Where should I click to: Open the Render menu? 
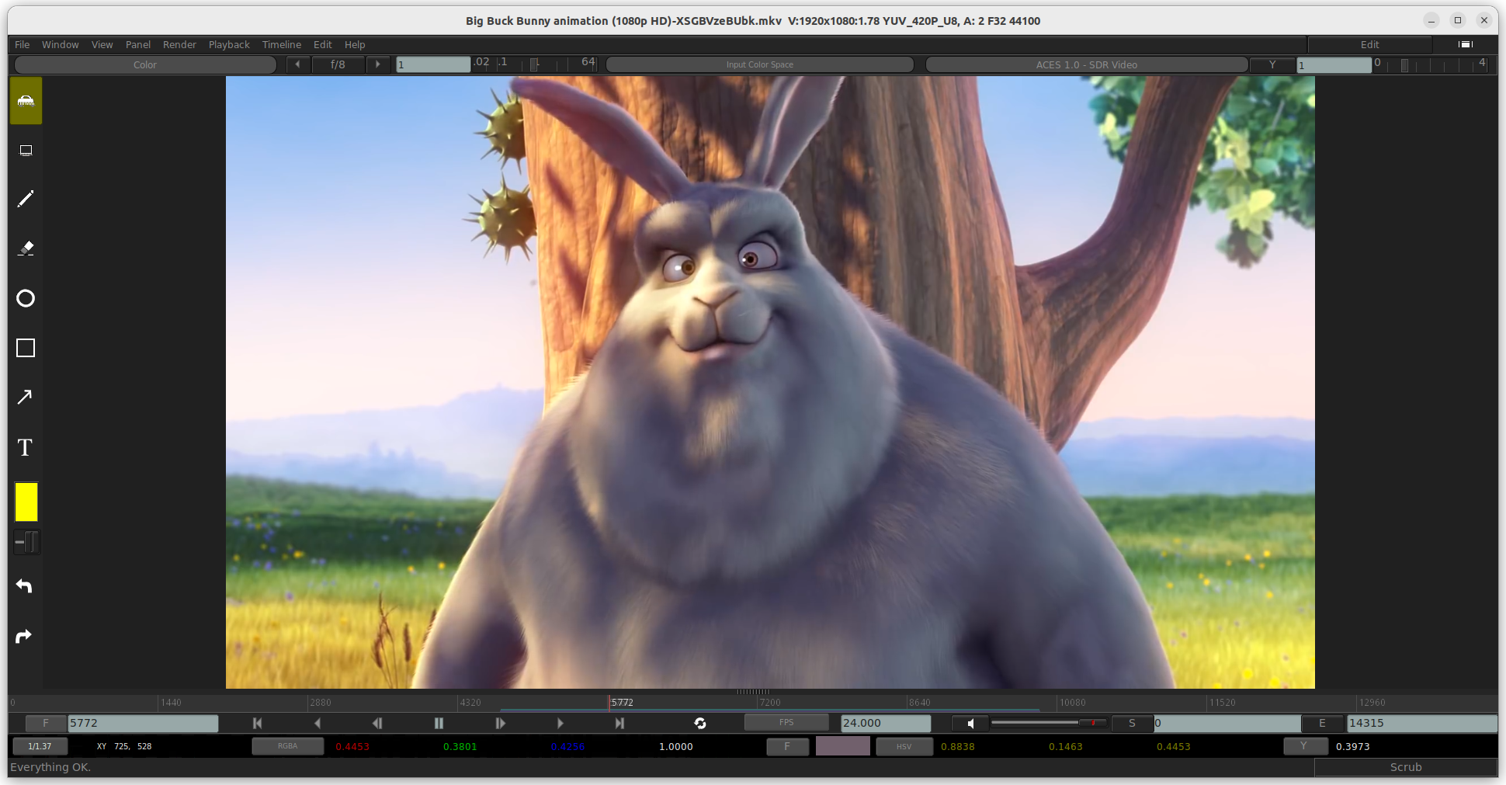[179, 44]
